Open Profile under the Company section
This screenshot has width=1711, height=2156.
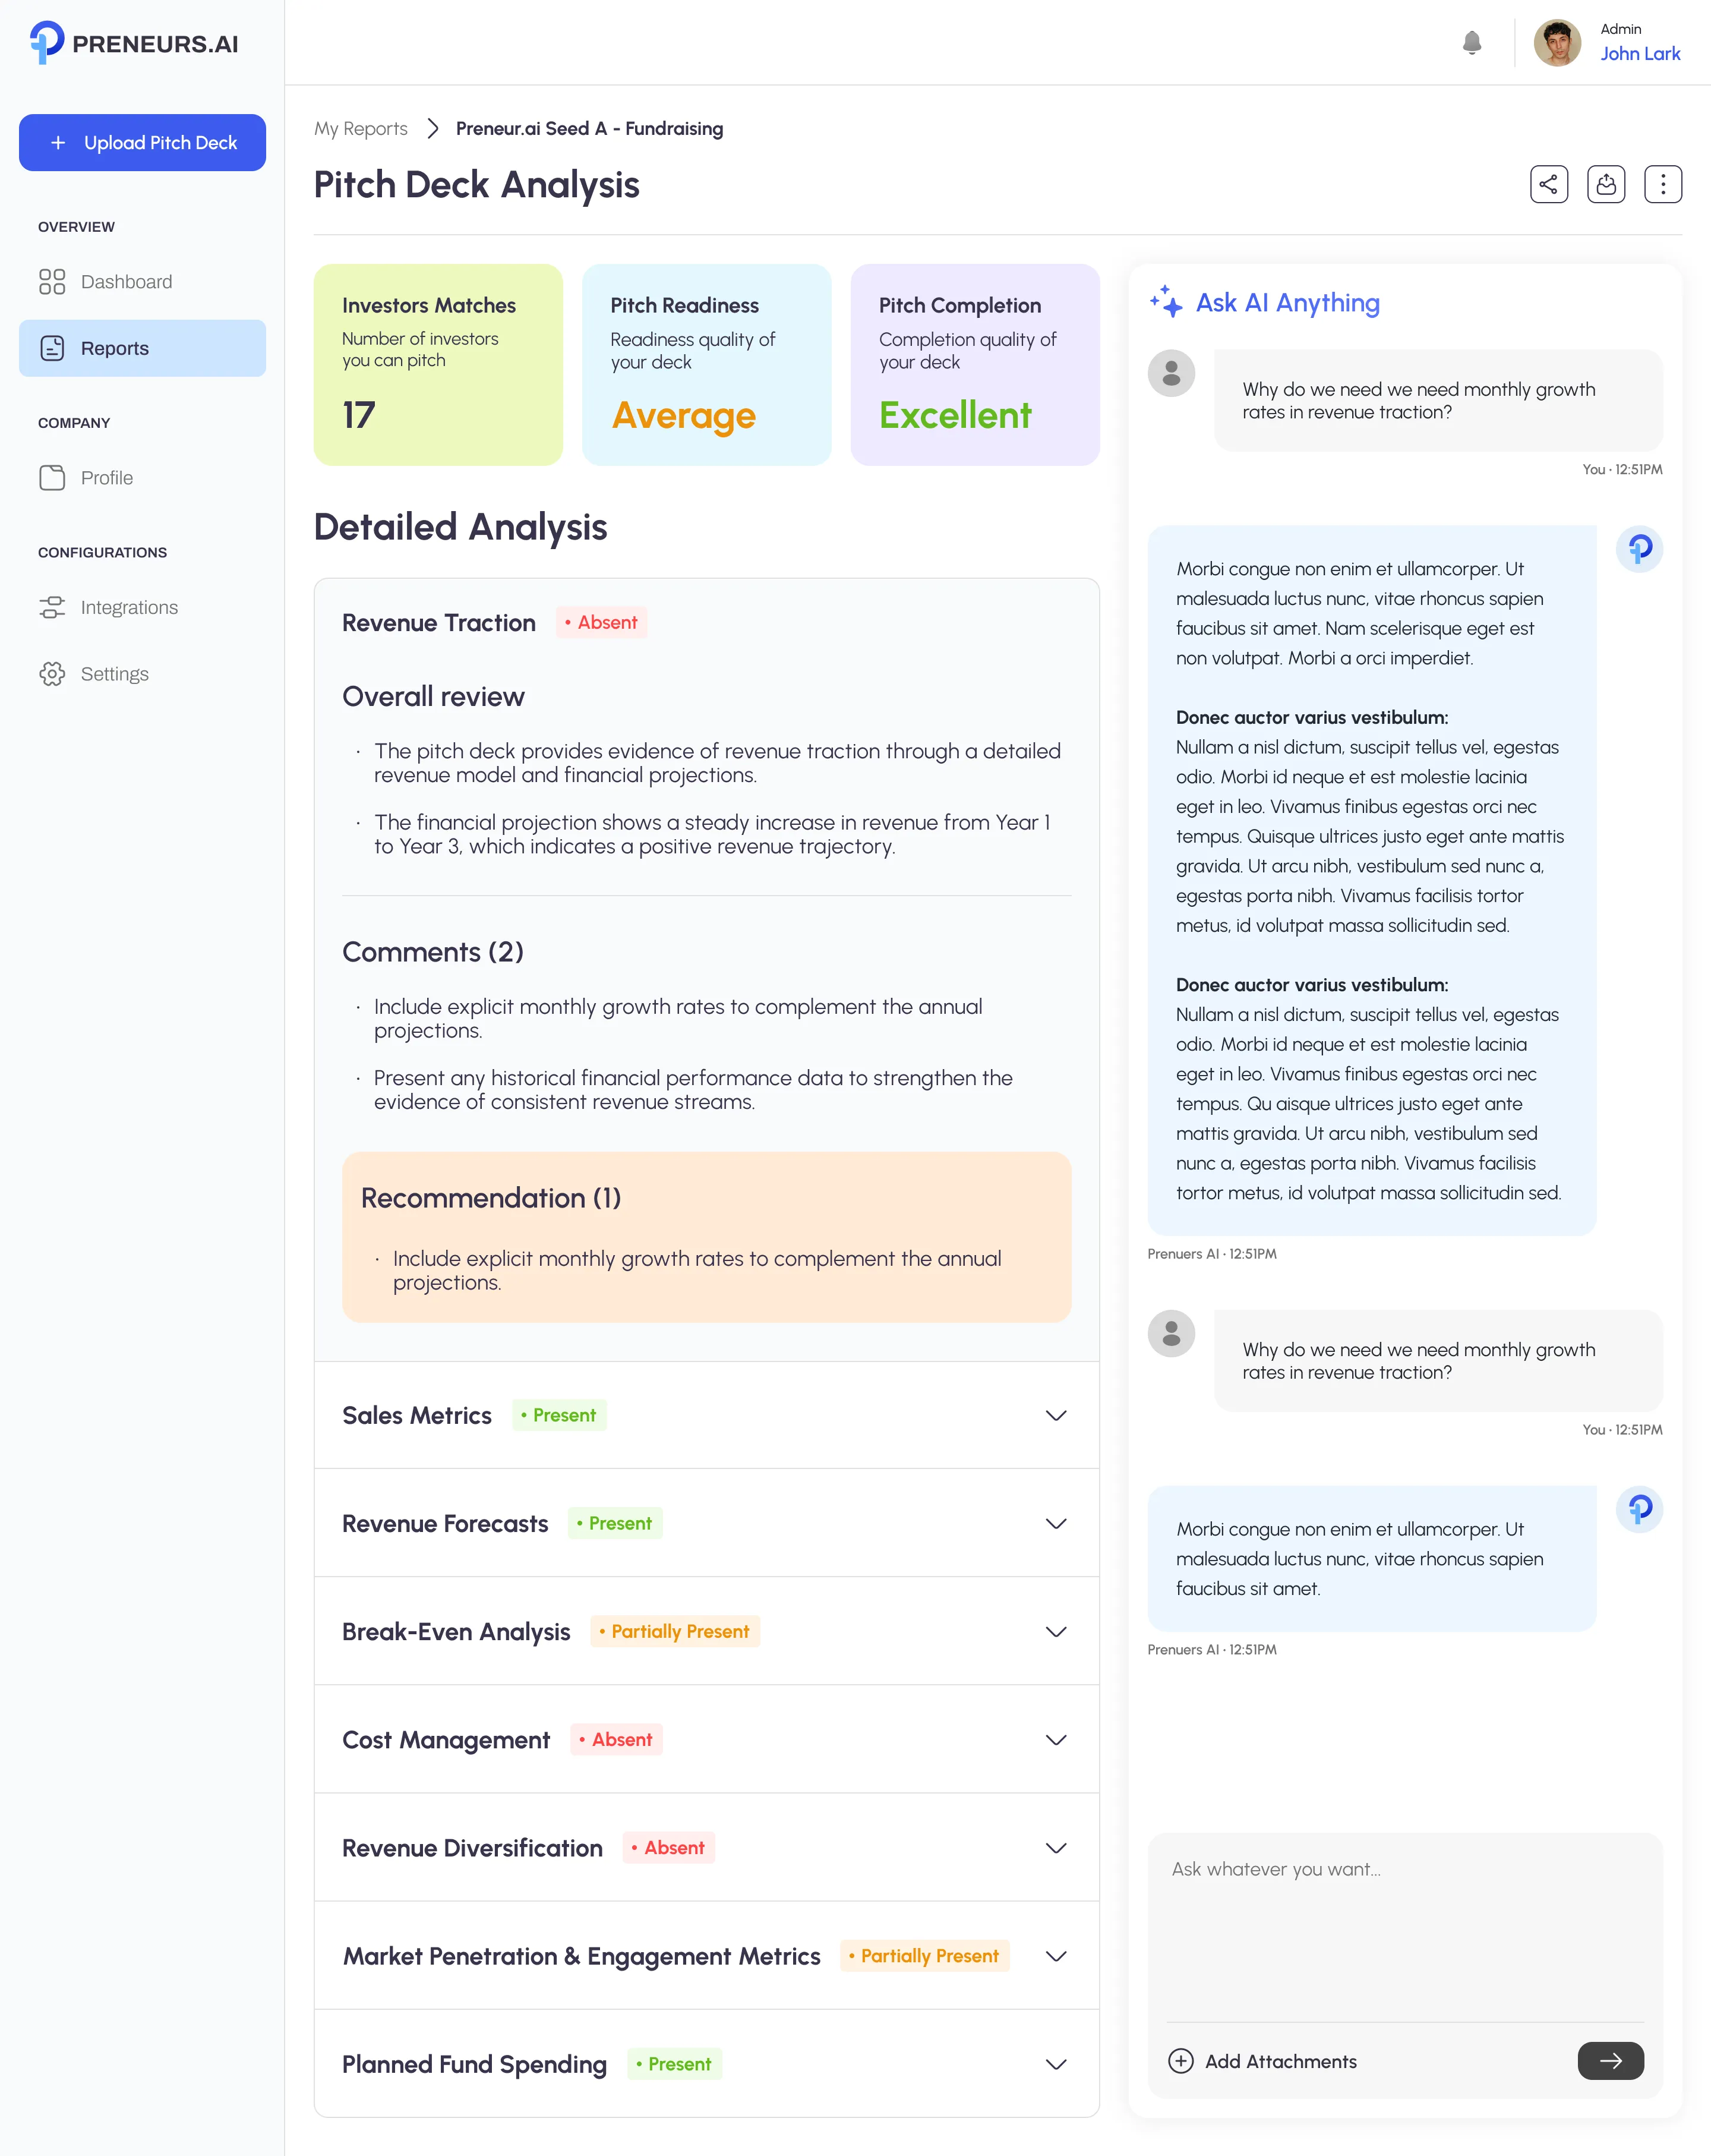pos(106,478)
